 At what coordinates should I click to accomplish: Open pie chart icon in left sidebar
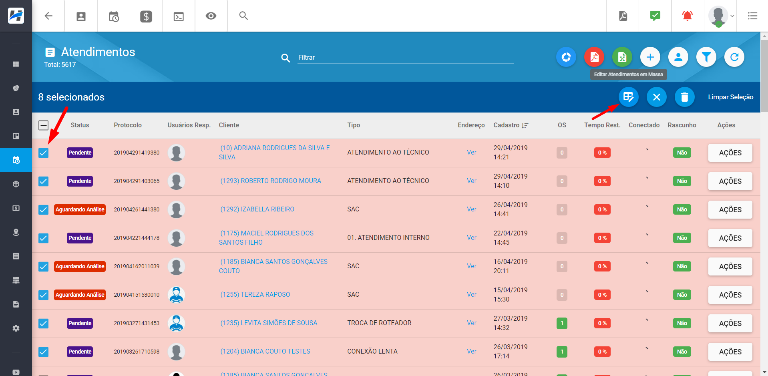coord(16,88)
